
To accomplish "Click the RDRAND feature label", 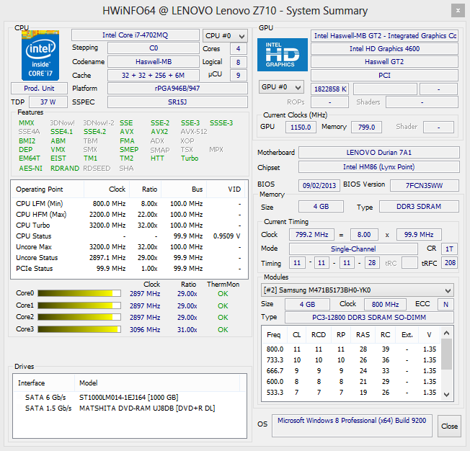I will click(65, 168).
